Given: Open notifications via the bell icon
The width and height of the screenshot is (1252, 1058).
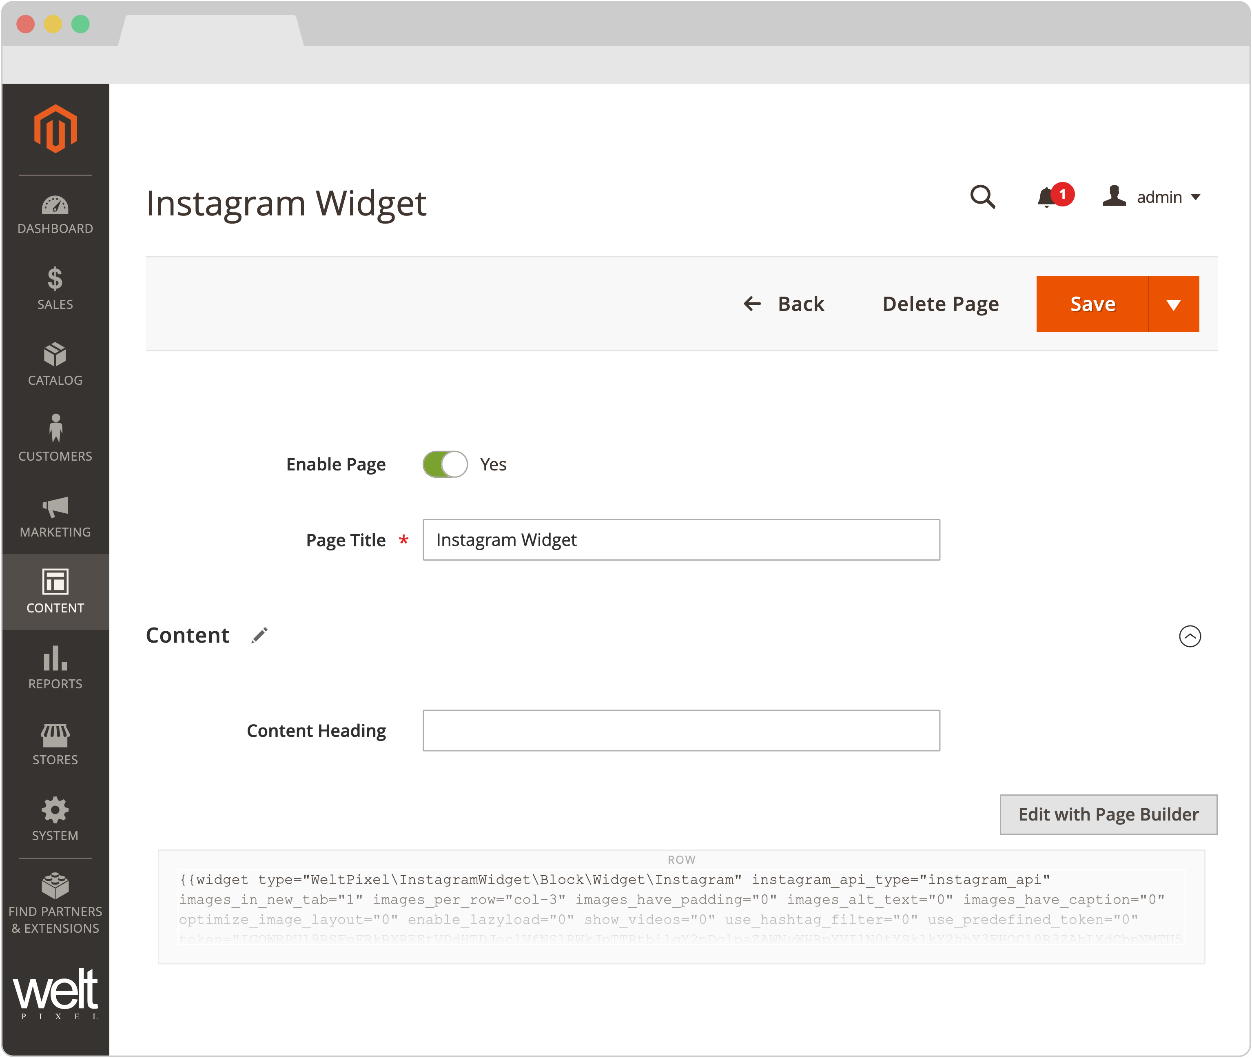Looking at the screenshot, I should pos(1048,197).
